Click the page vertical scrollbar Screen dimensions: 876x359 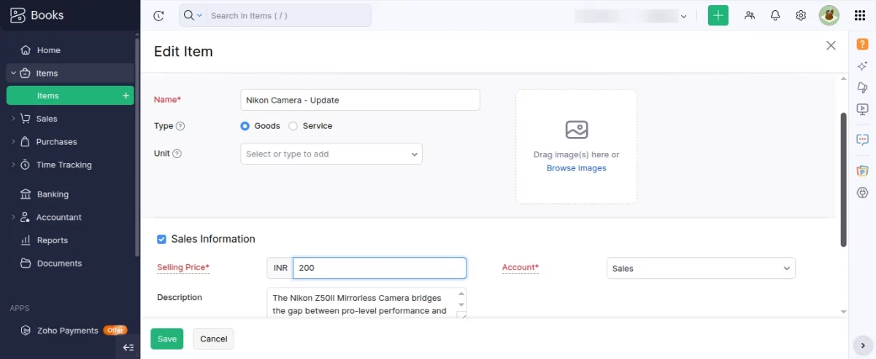coord(844,180)
